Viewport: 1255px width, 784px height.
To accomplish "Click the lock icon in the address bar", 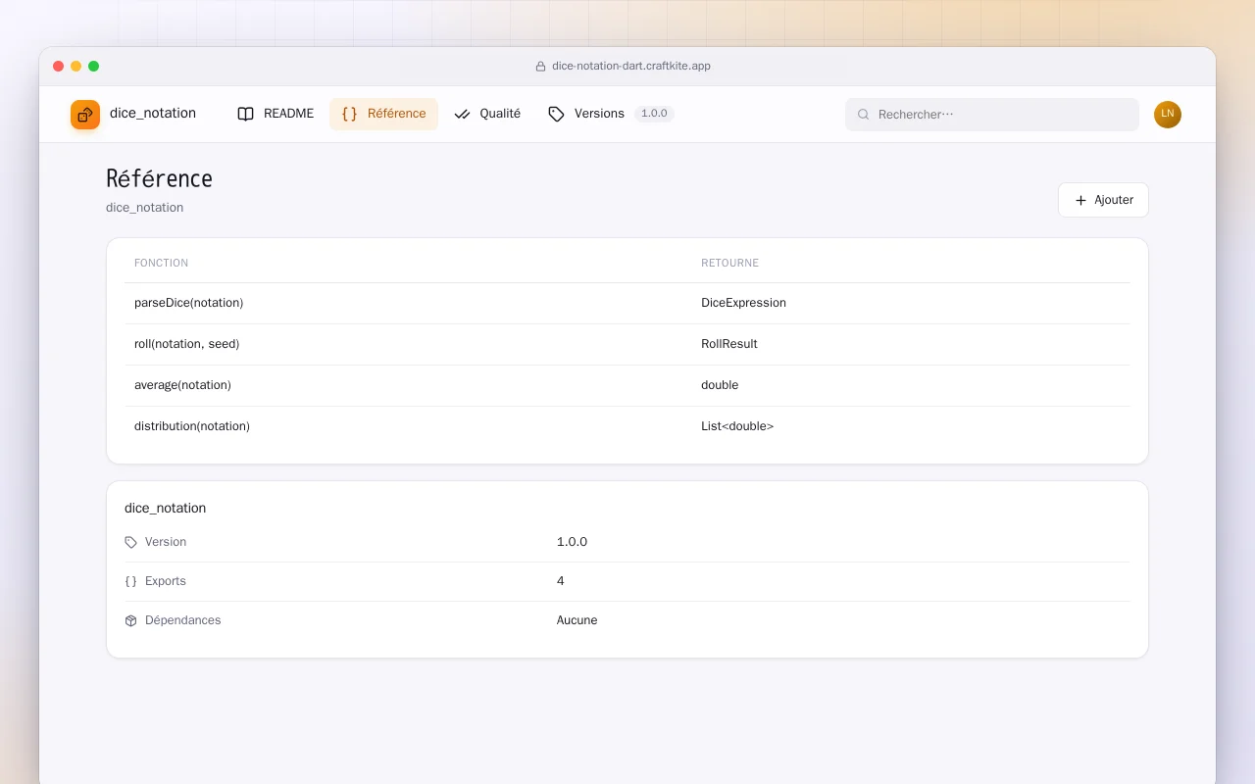I will coord(540,67).
